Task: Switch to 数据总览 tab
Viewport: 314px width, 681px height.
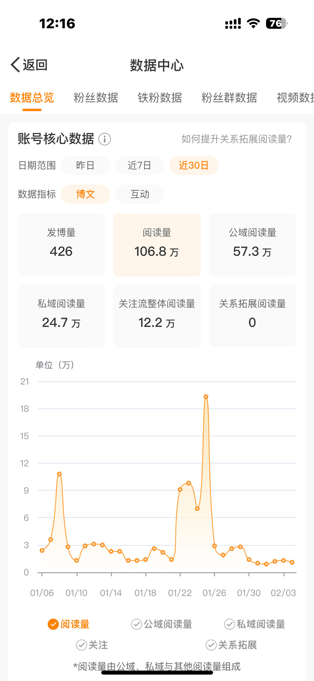Action: pos(32,98)
